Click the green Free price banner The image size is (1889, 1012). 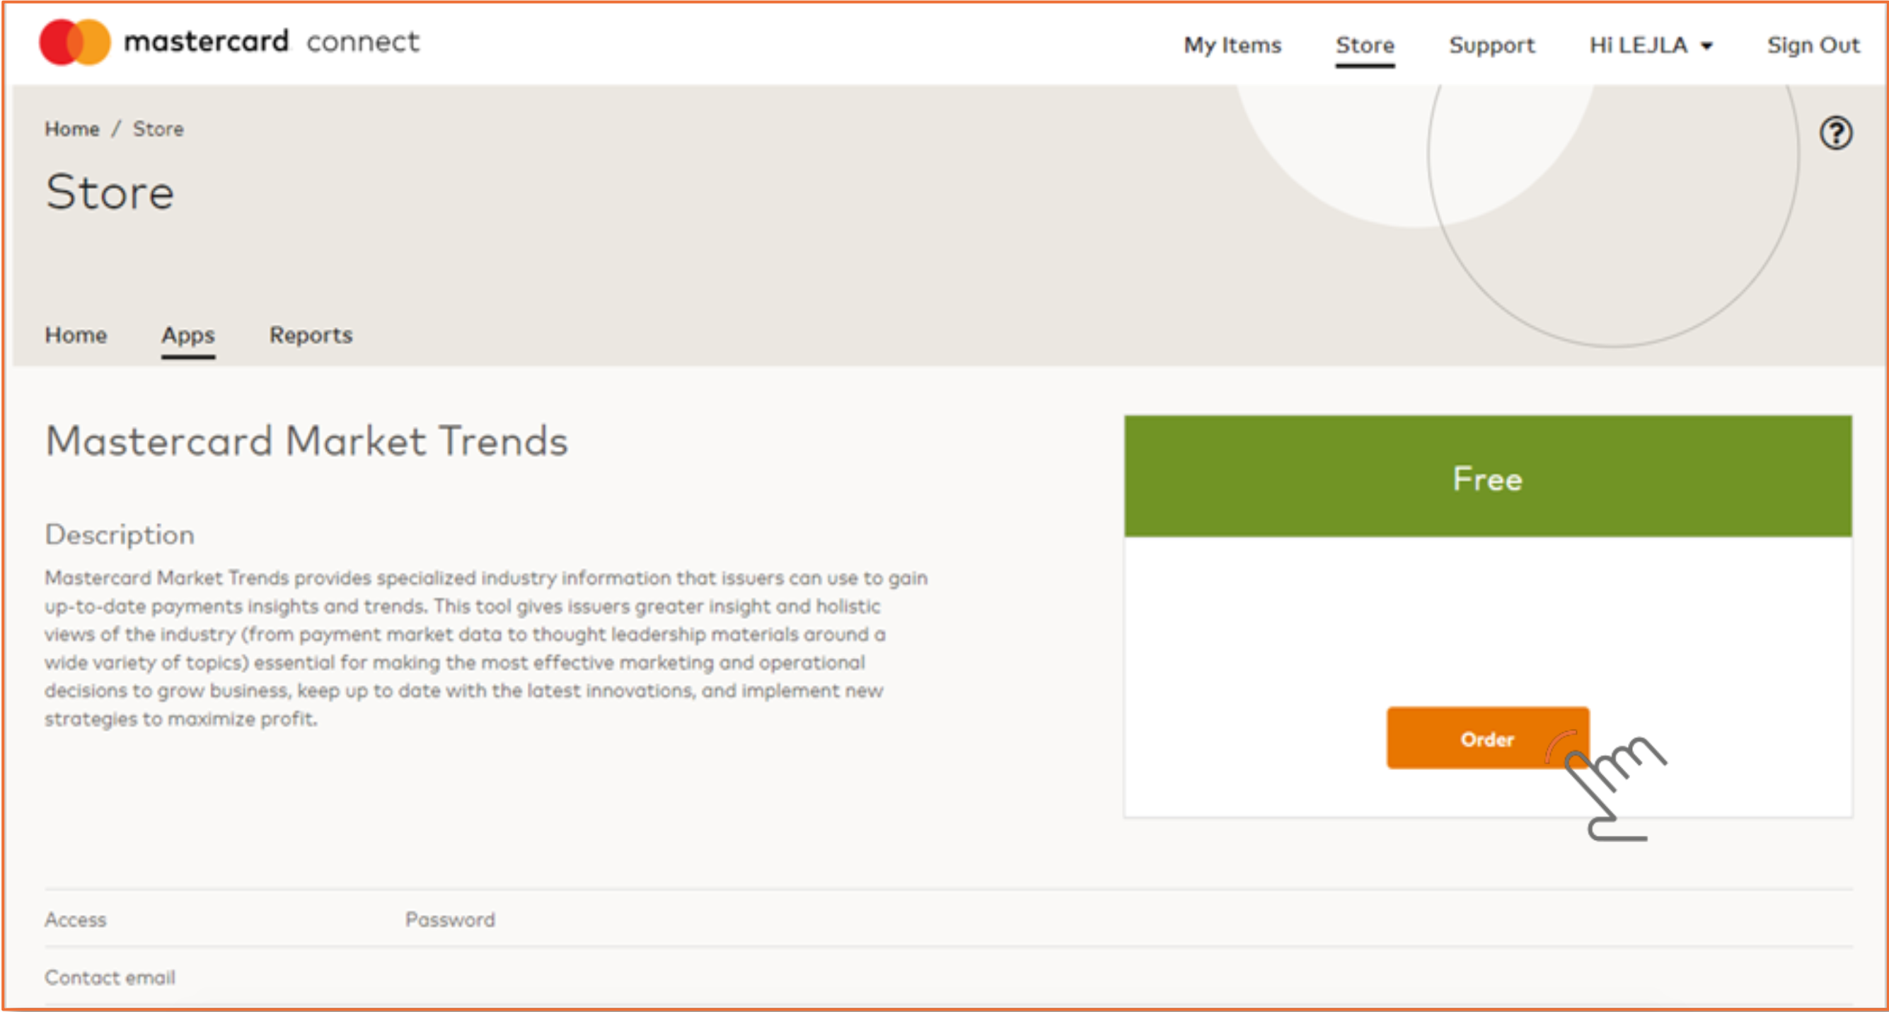click(1487, 477)
